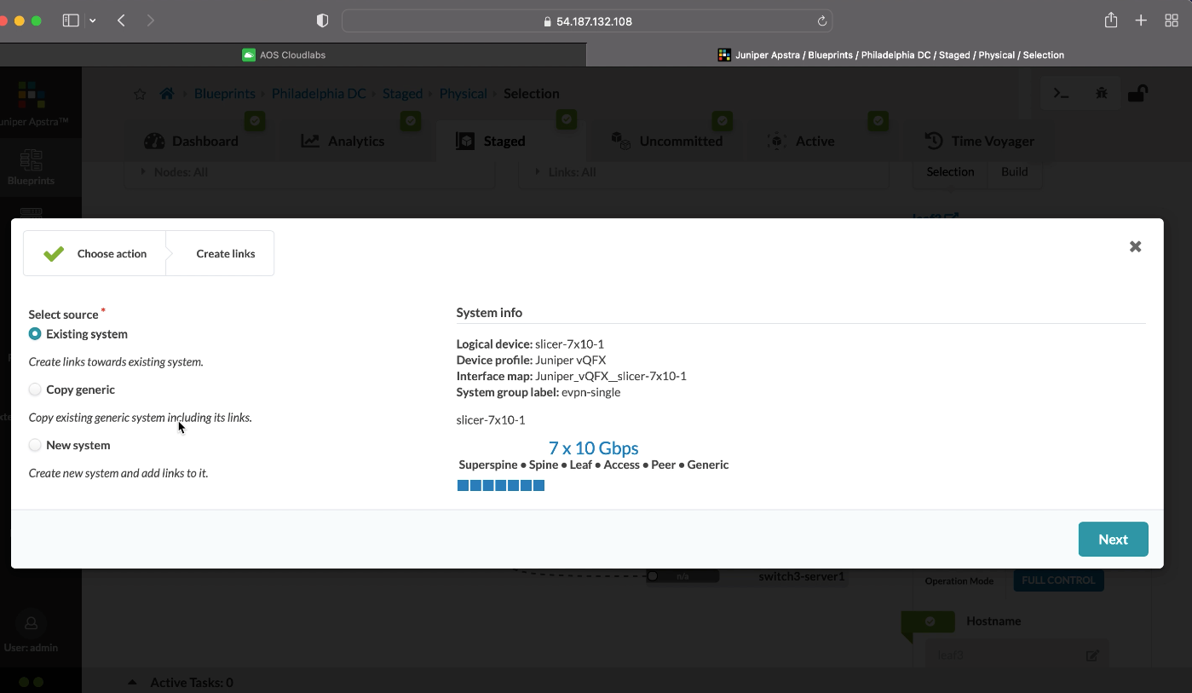Click the bug report icon
The width and height of the screenshot is (1192, 693).
(1101, 93)
